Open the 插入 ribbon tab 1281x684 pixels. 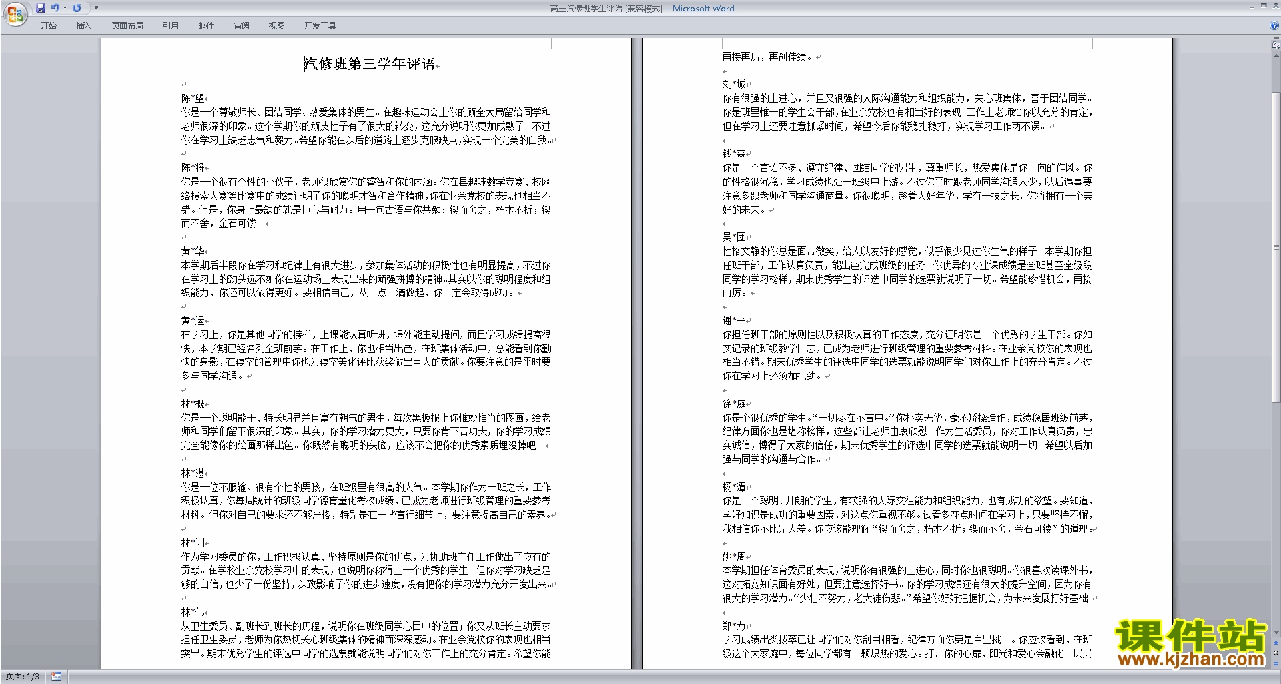(83, 26)
